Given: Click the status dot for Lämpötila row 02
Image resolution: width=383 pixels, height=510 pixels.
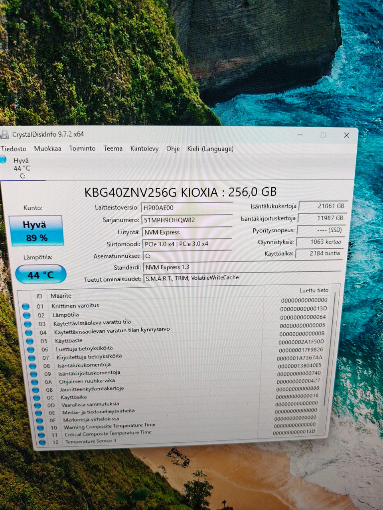Looking at the screenshot, I should [27, 315].
